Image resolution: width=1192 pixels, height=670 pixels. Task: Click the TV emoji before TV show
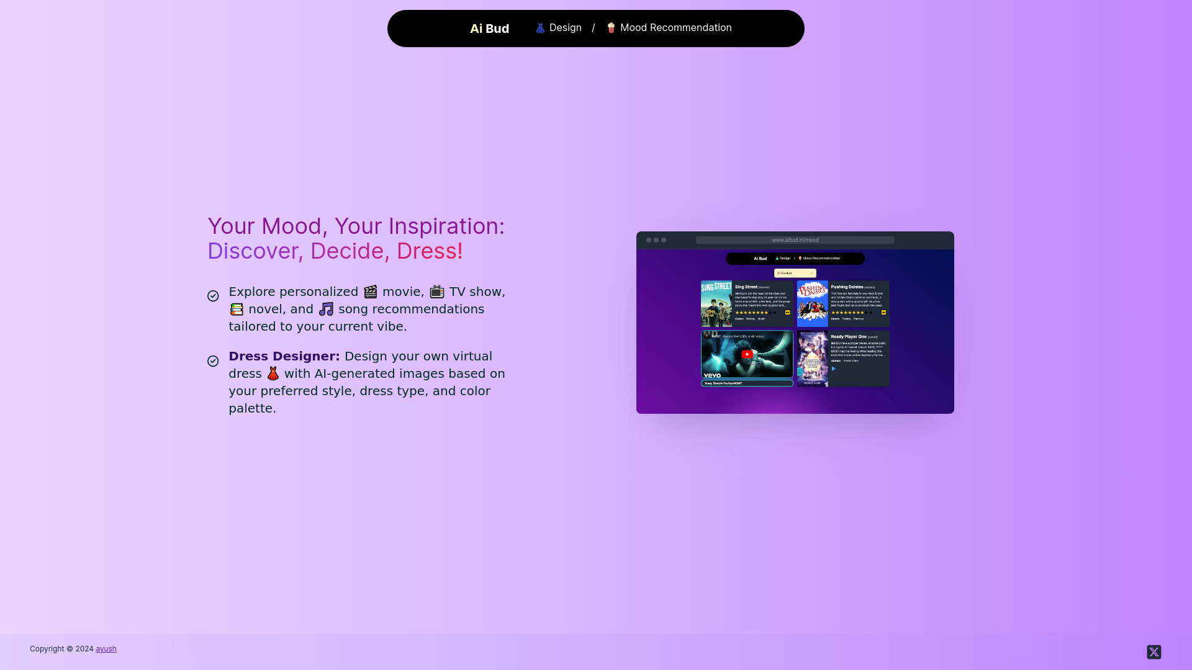click(x=437, y=292)
